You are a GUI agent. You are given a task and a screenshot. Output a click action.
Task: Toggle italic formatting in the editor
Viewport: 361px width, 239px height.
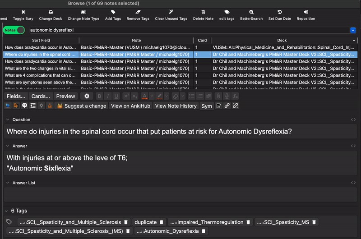pyautogui.click(x=107, y=96)
